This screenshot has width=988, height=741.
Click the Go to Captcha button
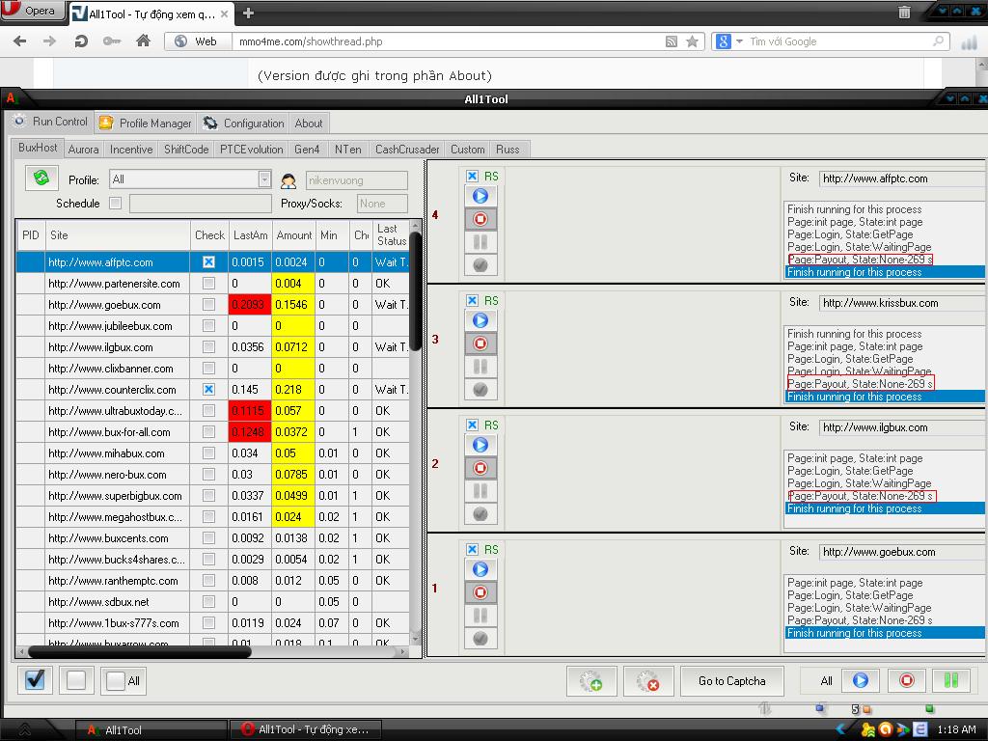[x=732, y=681]
